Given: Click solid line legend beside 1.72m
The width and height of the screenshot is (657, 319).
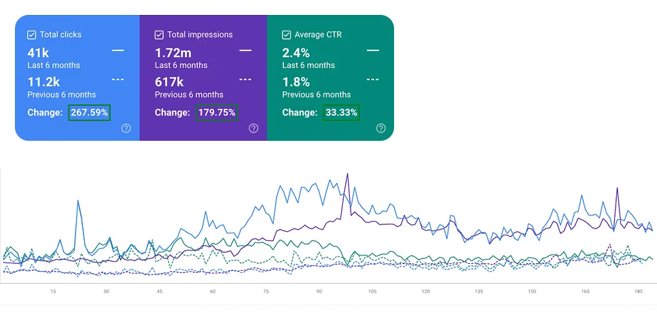Looking at the screenshot, I should tap(245, 50).
